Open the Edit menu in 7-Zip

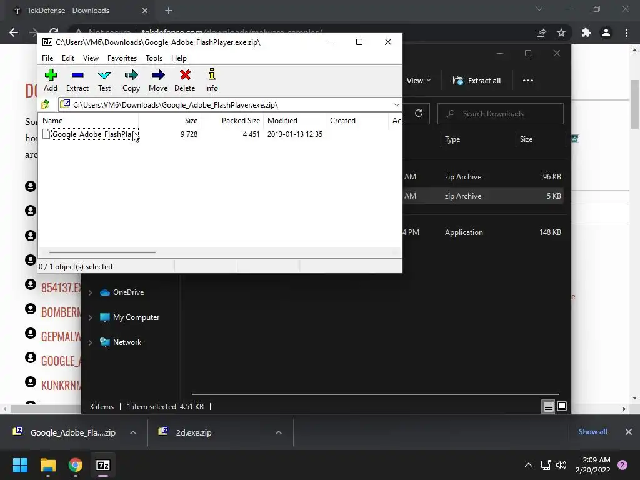(x=67, y=58)
